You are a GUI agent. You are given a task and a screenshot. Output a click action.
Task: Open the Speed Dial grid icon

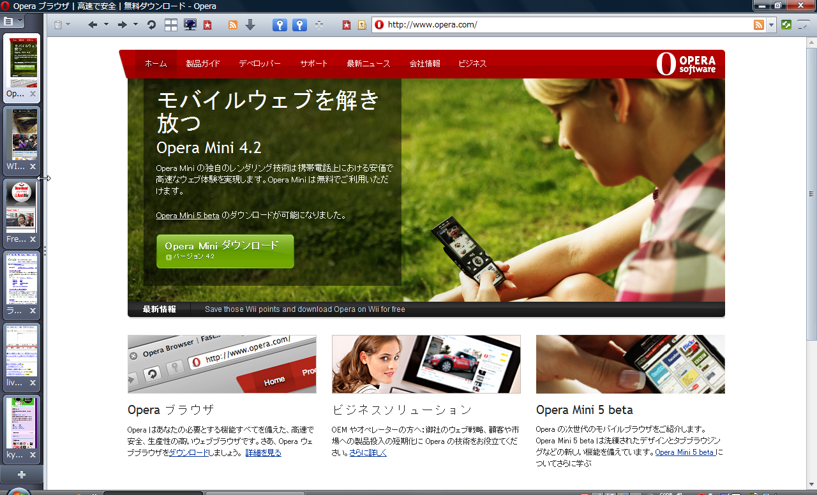(x=171, y=25)
